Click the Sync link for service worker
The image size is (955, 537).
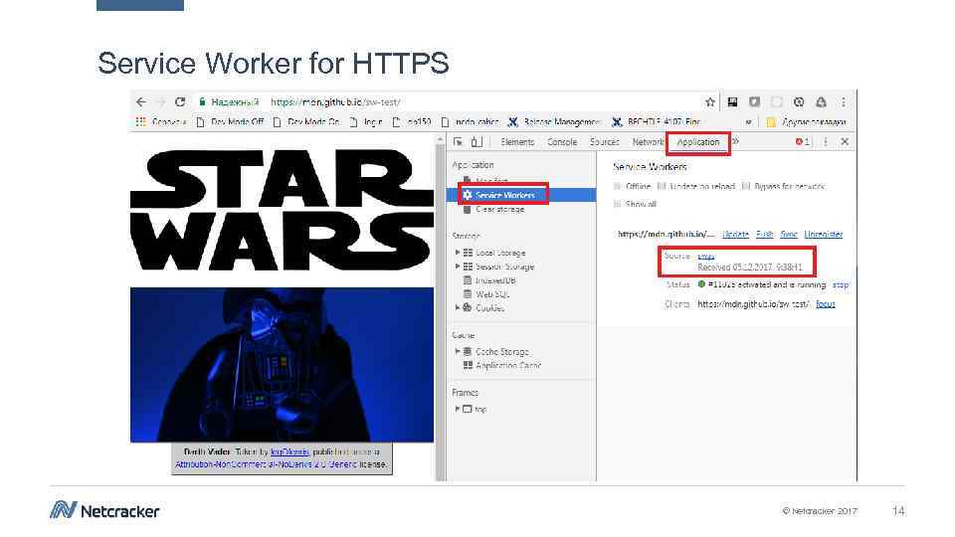(789, 235)
